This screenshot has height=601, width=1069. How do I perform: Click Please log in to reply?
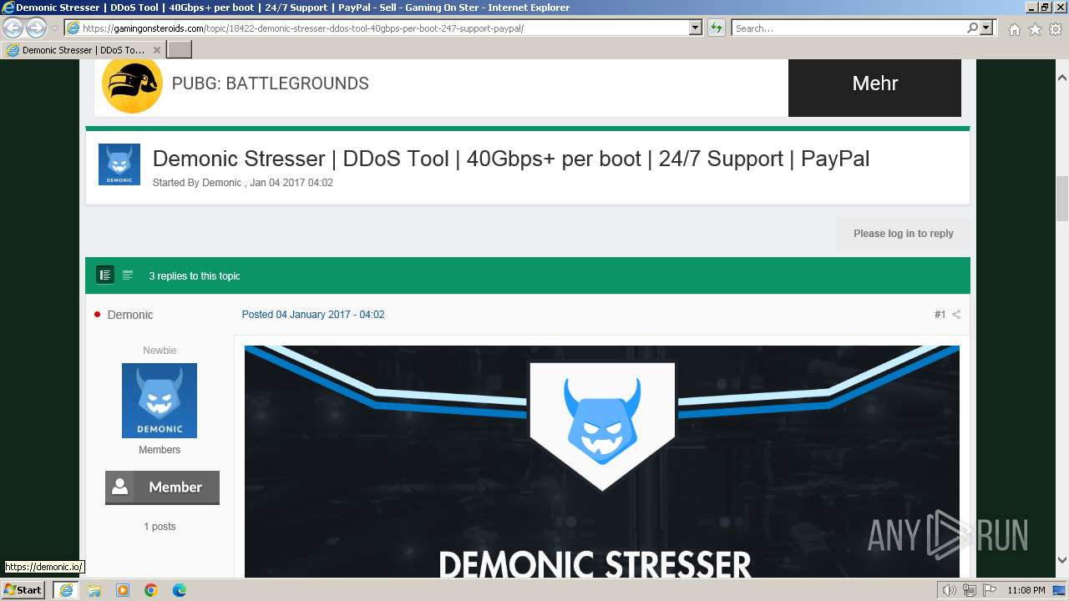point(903,234)
